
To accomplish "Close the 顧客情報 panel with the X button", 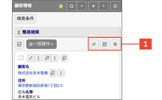I will pos(115,6).
